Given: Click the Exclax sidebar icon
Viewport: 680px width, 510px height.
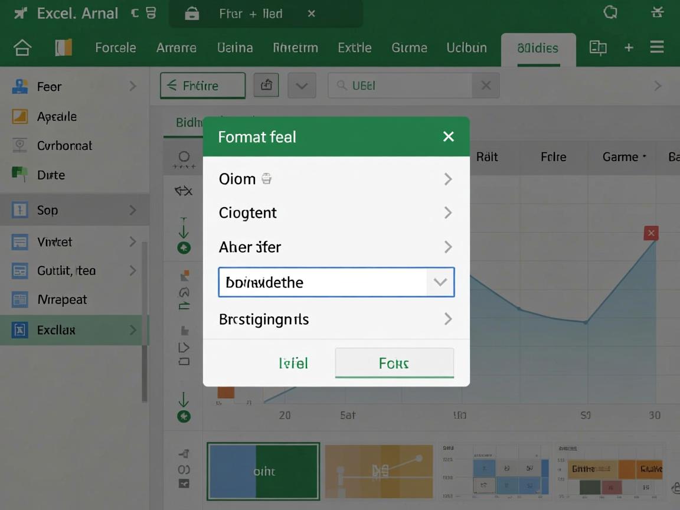Looking at the screenshot, I should [20, 330].
